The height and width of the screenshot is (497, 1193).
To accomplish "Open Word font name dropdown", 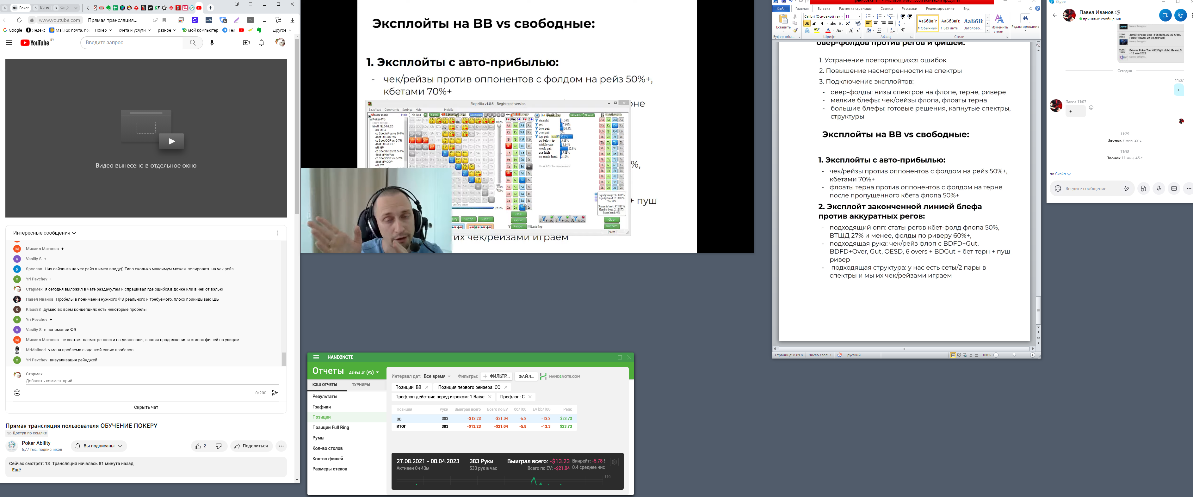I will tap(843, 16).
